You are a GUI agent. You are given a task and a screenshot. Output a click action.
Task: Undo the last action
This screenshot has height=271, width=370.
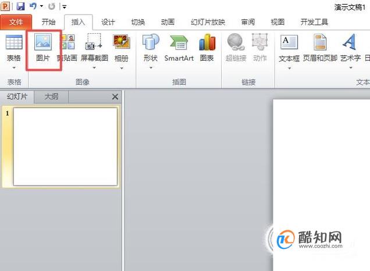[x=33, y=6]
